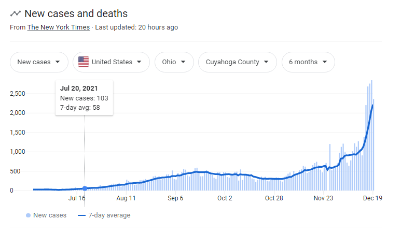Open the New cases dropdown

pyautogui.click(x=39, y=62)
